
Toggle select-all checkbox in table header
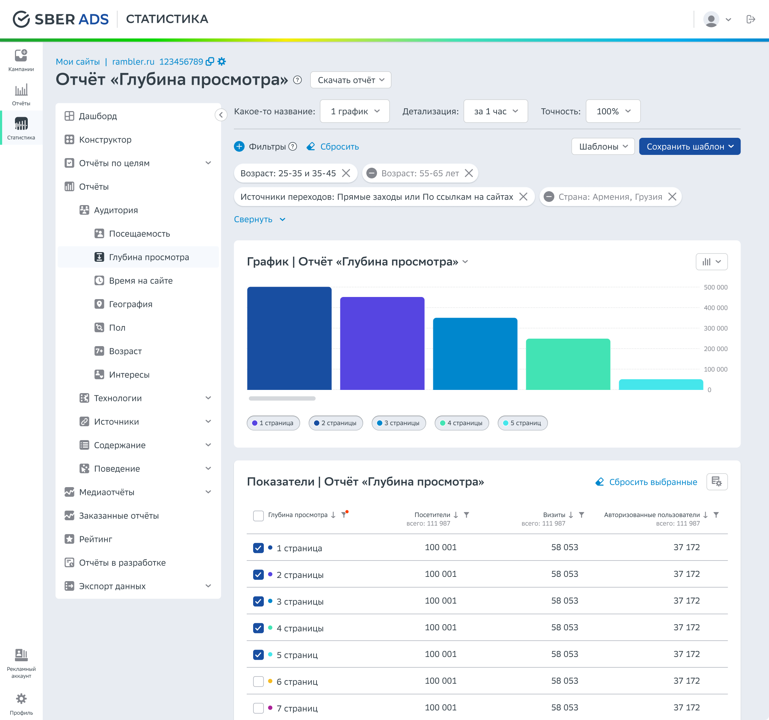[x=258, y=515]
